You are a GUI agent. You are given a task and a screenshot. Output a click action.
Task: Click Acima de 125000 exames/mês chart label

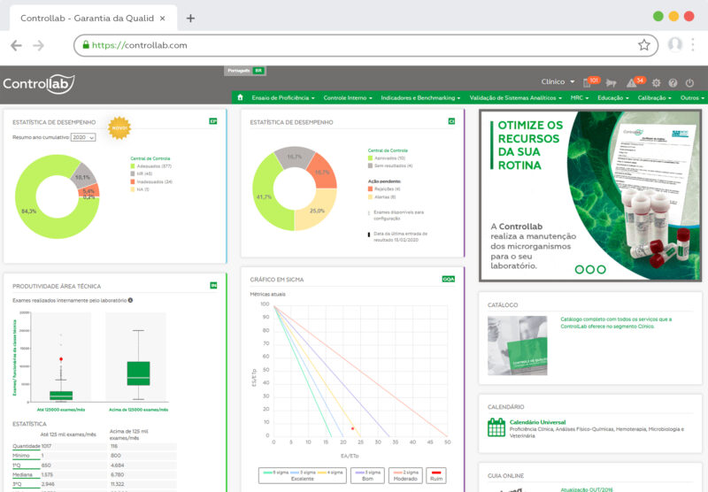point(139,410)
